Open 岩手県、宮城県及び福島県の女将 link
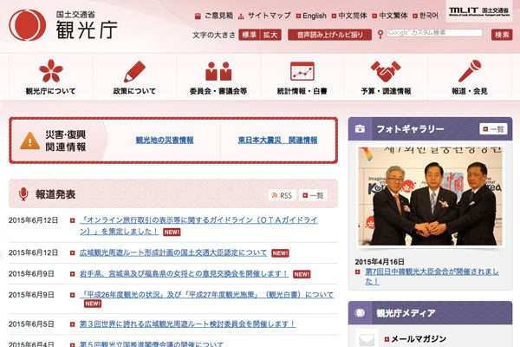The width and height of the screenshot is (520, 347). click(x=184, y=273)
